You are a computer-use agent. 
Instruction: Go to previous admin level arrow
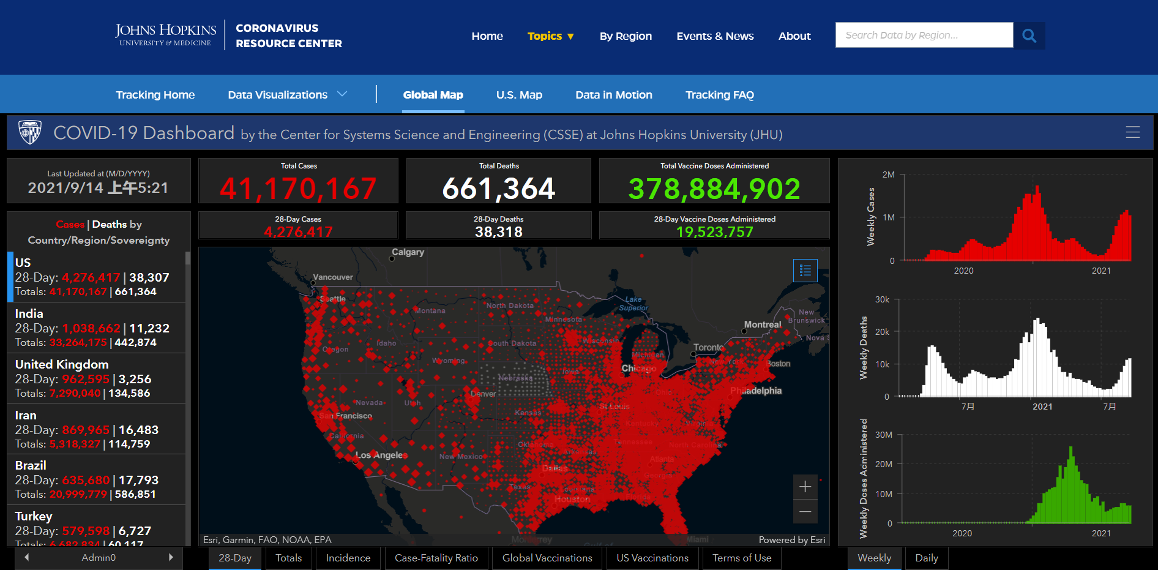(26, 557)
